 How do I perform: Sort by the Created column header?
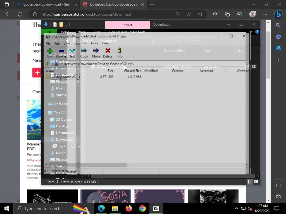coord(184,71)
